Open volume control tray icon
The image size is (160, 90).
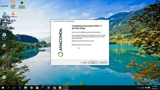point(143,88)
